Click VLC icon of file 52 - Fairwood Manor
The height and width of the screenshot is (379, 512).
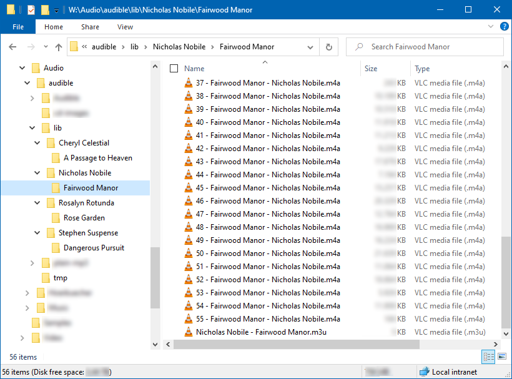(x=189, y=280)
